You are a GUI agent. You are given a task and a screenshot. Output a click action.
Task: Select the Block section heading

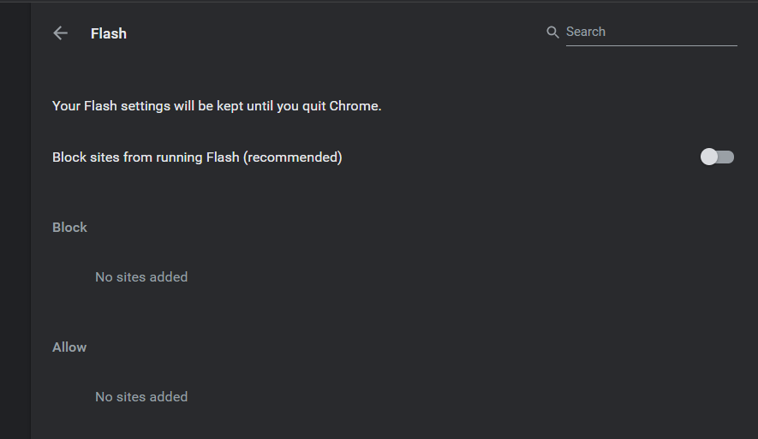pyautogui.click(x=69, y=228)
